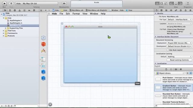This screenshot has width=193, height=108.
Task: Select the Application object in the dock
Action: pos(43,51)
